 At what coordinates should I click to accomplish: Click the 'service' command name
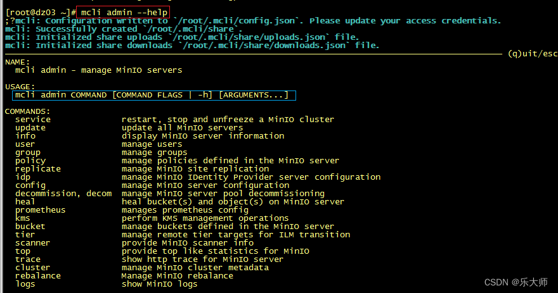pos(33,120)
